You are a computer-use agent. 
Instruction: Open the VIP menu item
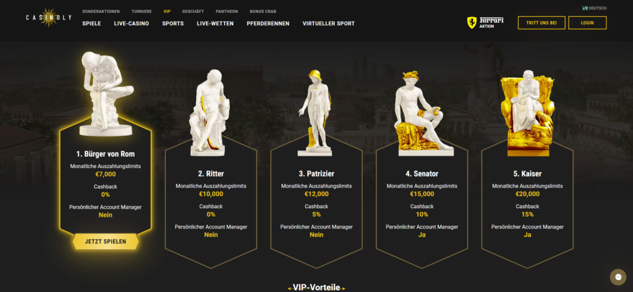(x=167, y=12)
